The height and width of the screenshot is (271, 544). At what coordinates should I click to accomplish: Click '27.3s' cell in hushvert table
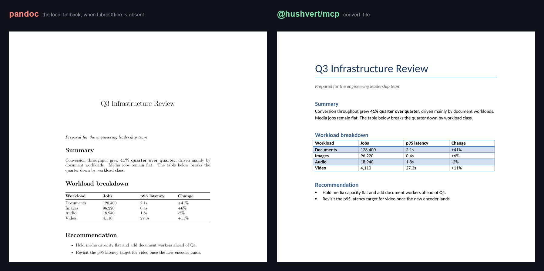tap(426, 168)
